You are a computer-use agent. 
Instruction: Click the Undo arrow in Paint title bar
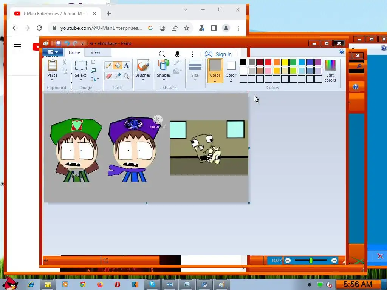coord(67,43)
